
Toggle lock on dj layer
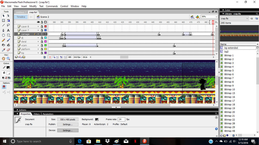[42, 38]
